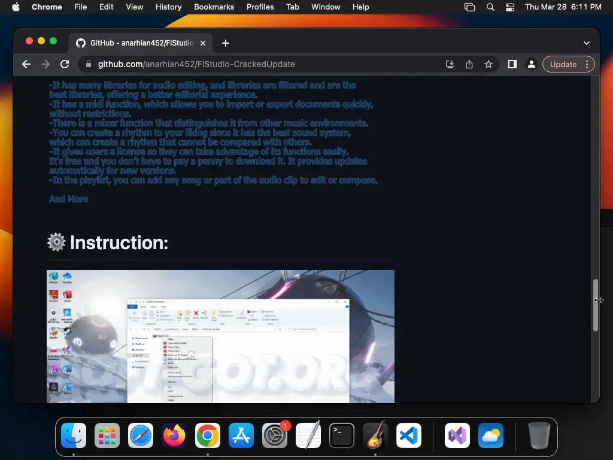This screenshot has width=613, height=460.
Task: Open Finder from the Dock
Action: (x=74, y=435)
